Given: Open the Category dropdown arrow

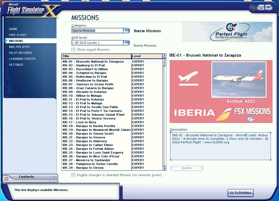Looking at the screenshot, I should [126, 30].
